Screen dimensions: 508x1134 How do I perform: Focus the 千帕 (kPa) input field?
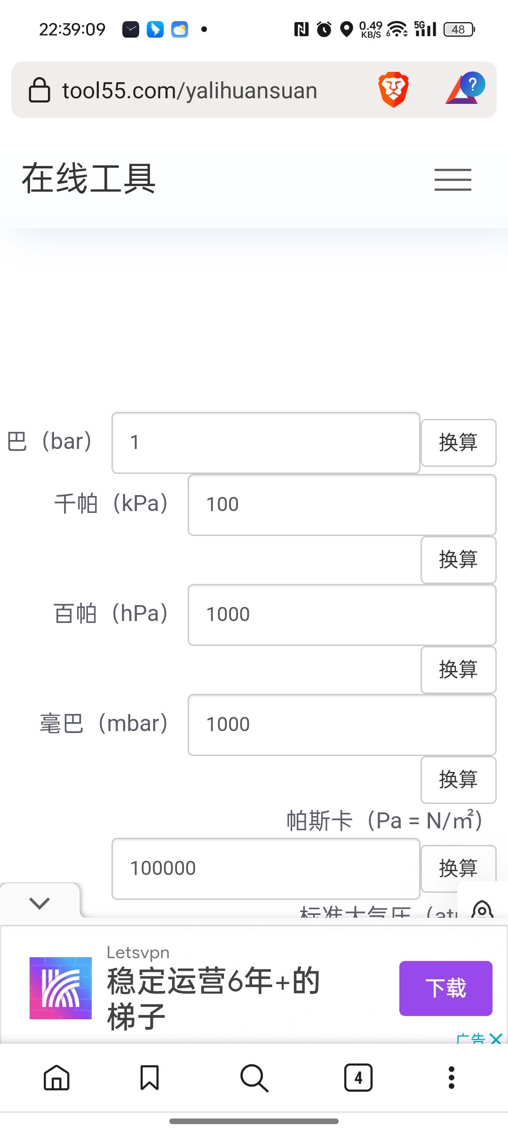tap(342, 504)
